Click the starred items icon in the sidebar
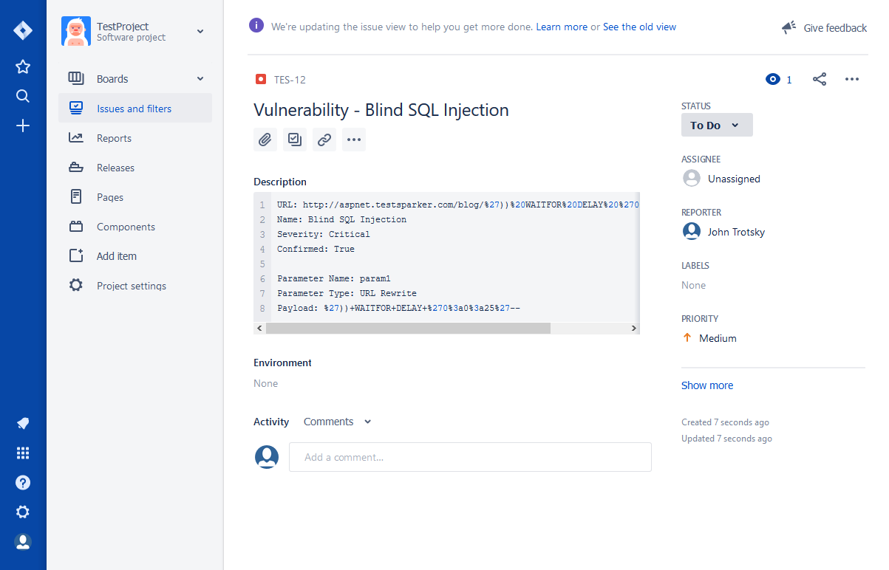Viewport: 889px width, 570px height. (x=23, y=66)
